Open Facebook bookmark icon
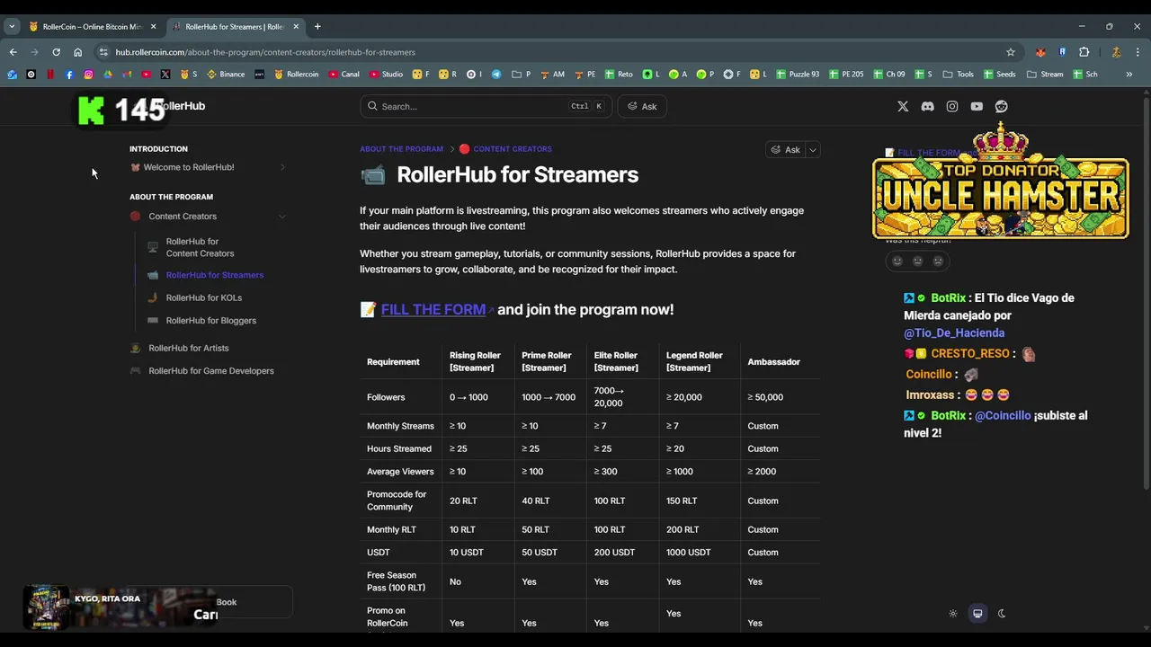This screenshot has height=647, width=1151. pos(69,75)
